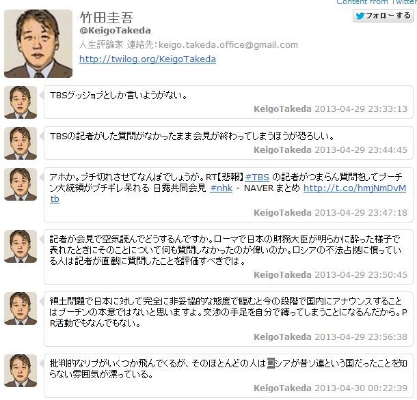The image size is (417, 400).
Task: Click the 竹田圭吾 display name heading
Action: [107, 18]
